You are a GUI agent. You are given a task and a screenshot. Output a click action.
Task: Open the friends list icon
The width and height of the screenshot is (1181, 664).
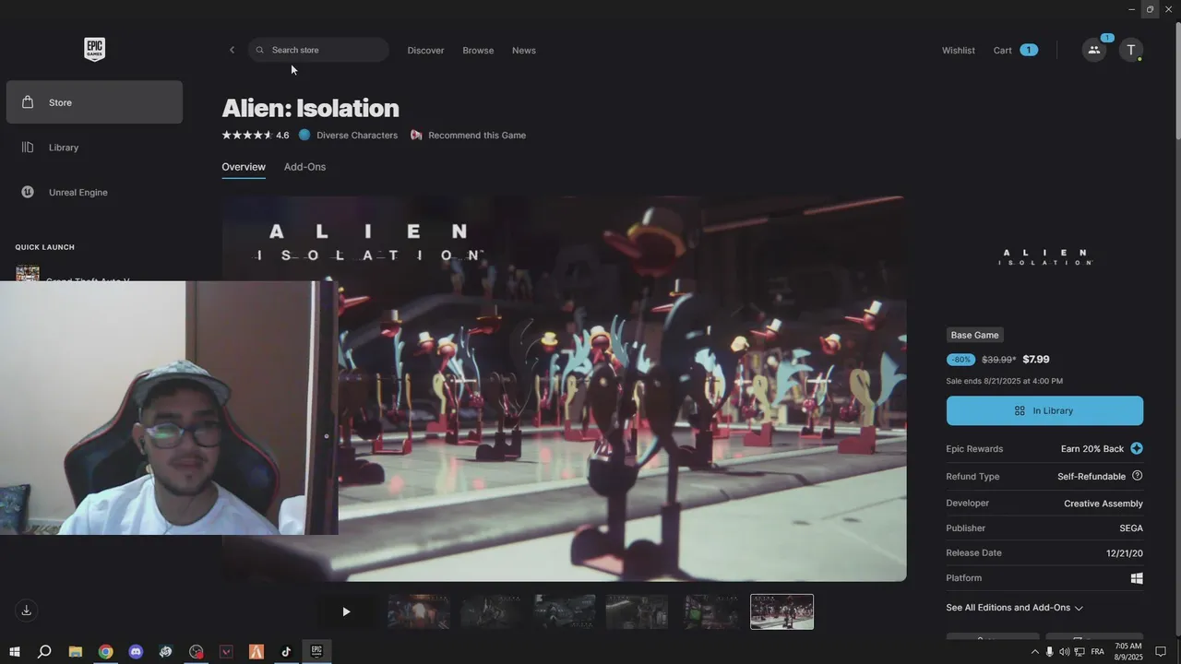tap(1094, 50)
